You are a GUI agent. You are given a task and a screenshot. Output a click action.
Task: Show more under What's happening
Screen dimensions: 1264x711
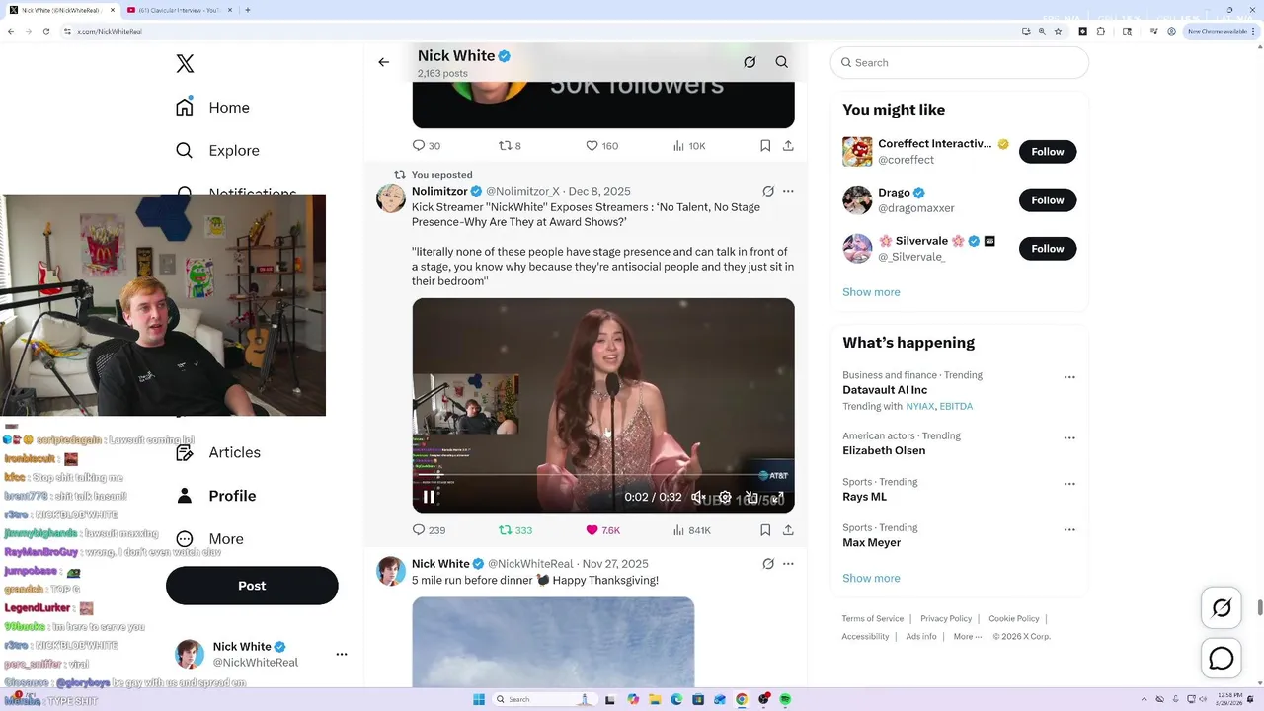[871, 579]
